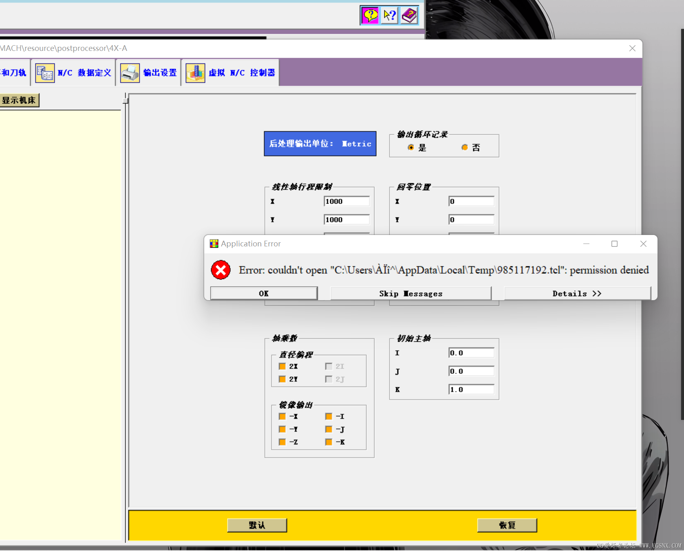Minimize the Application Error dialog
Viewport: 684px width, 551px height.
click(586, 244)
